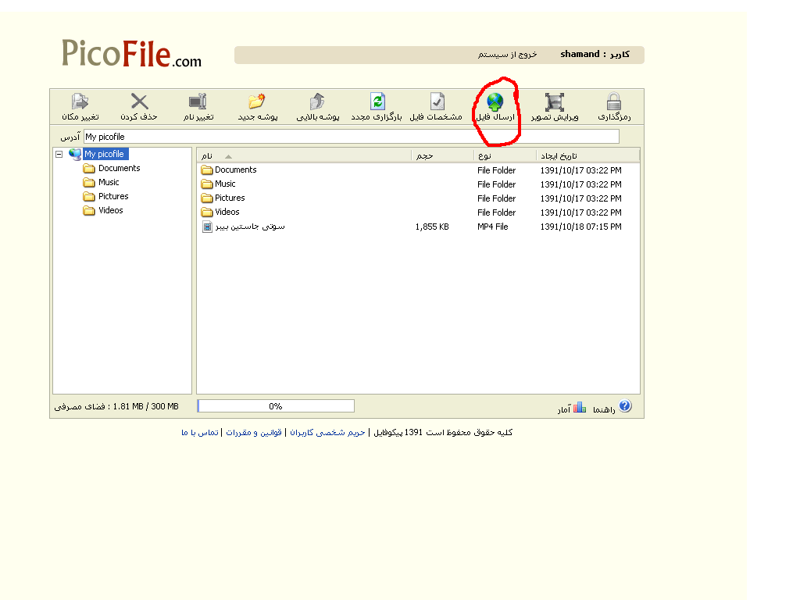Click the storage usage progress bar

[x=276, y=406]
